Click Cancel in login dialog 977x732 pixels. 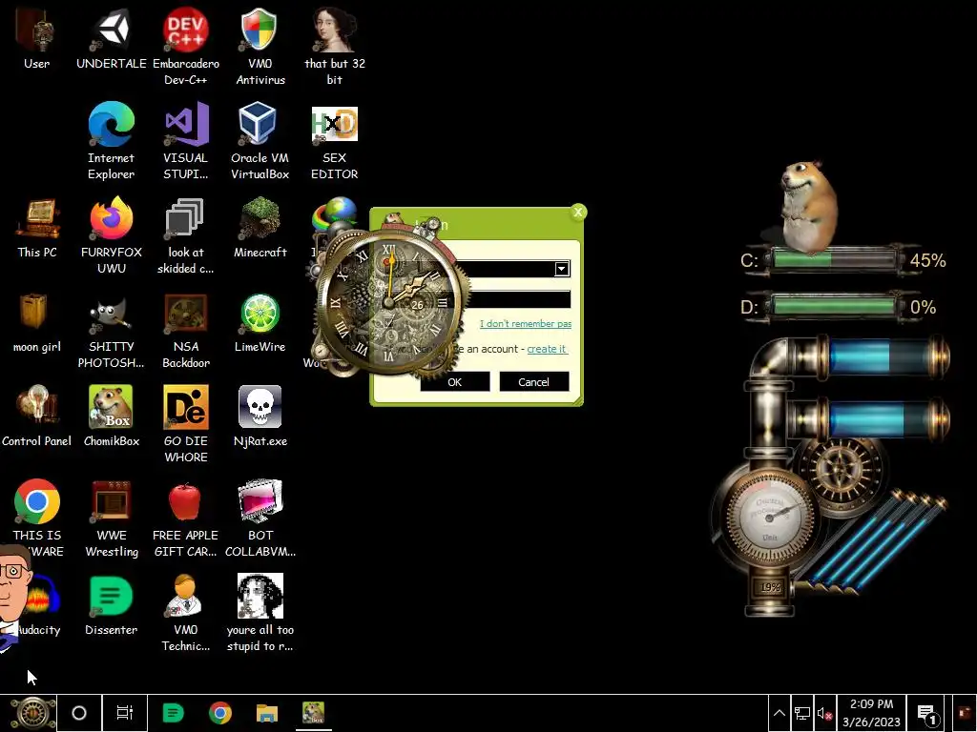pos(534,381)
